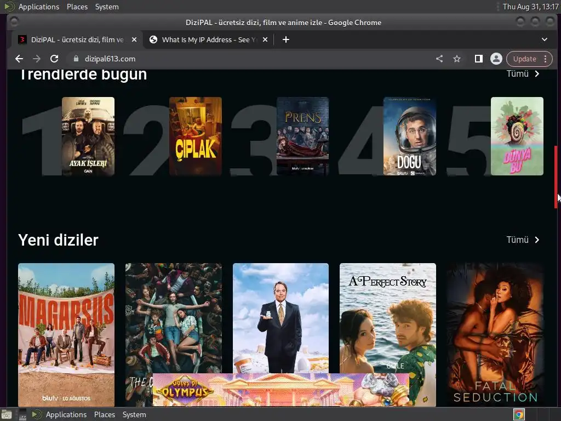Viewport: 561px width, 421px height.
Task: Open the Dünya Bu poster
Action: [517, 136]
